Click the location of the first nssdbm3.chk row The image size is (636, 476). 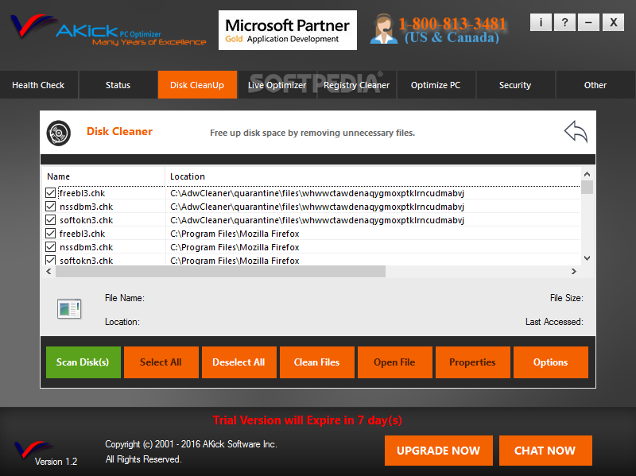click(x=316, y=207)
